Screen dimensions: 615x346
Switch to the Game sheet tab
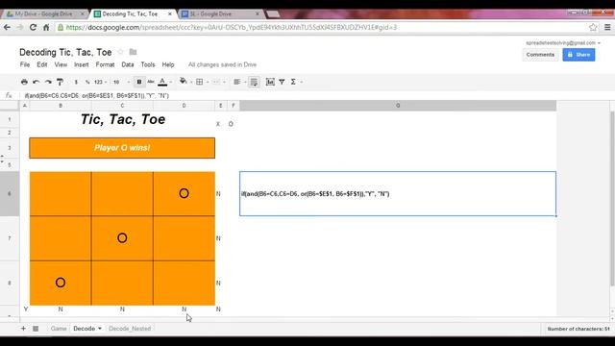click(x=59, y=329)
